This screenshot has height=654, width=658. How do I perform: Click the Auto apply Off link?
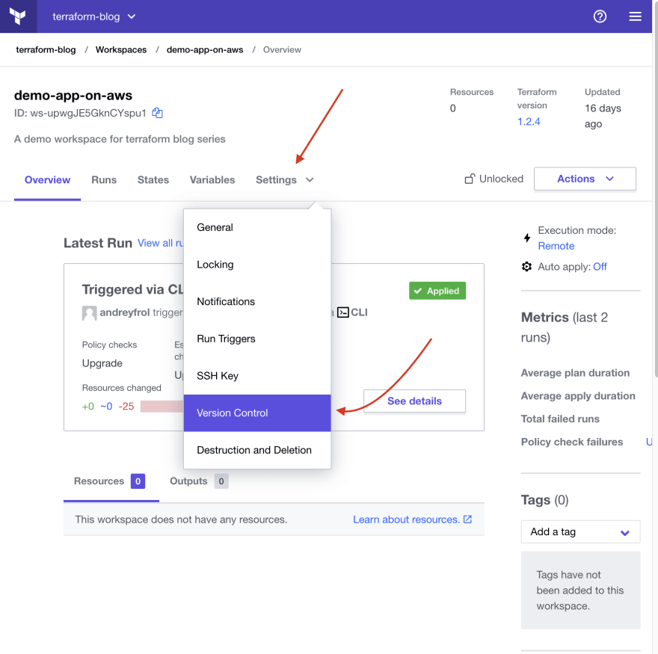pyautogui.click(x=600, y=267)
